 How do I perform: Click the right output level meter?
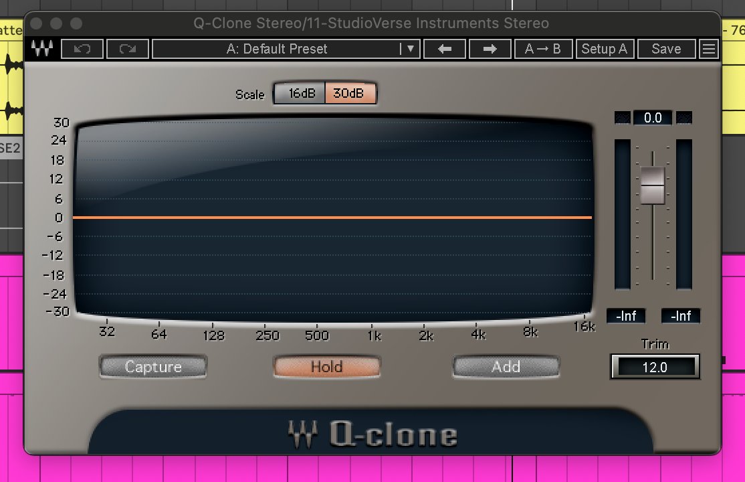pyautogui.click(x=683, y=214)
